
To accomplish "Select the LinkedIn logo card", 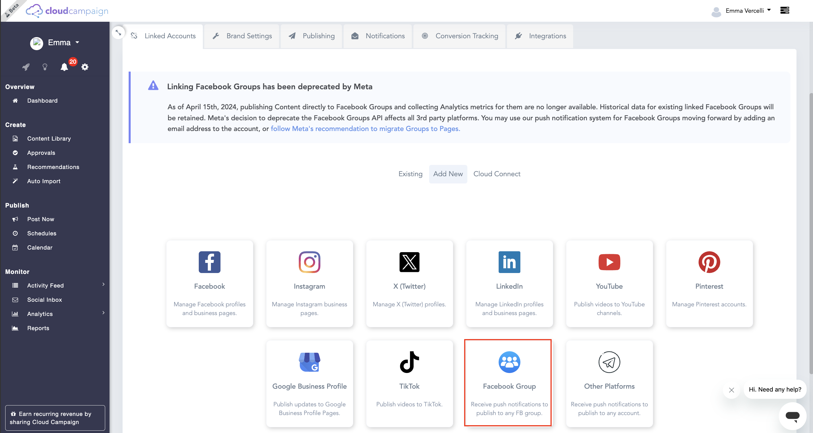I will 509,284.
